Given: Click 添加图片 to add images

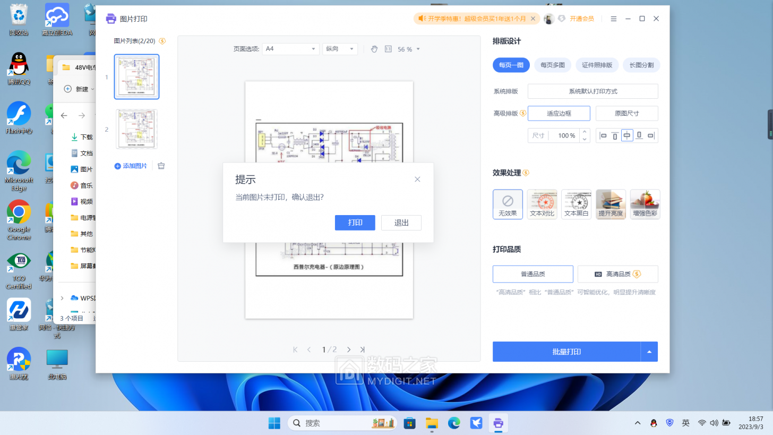Looking at the screenshot, I should 131,166.
